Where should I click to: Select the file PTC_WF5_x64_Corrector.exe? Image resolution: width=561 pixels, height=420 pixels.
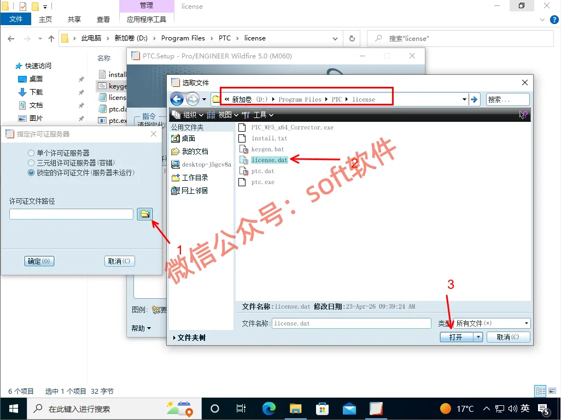286,127
